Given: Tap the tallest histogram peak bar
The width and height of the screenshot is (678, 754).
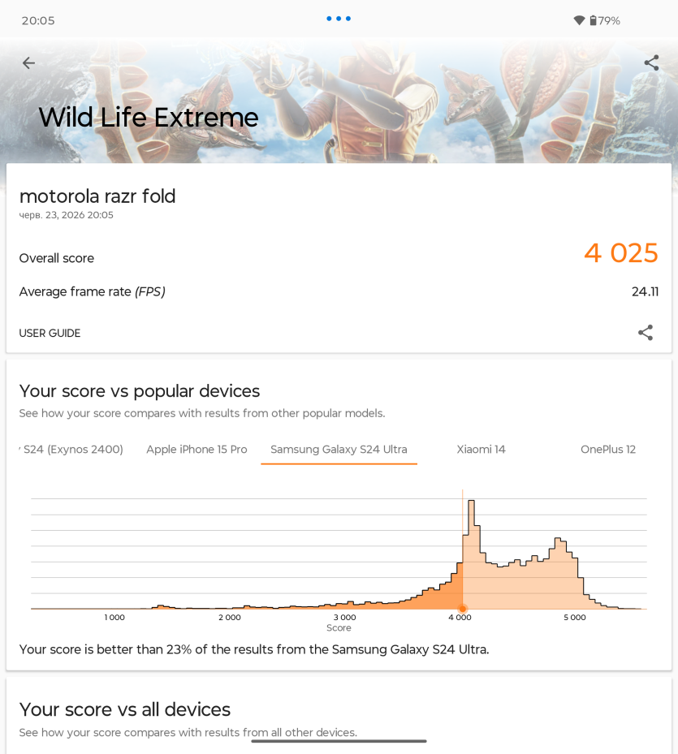Looking at the screenshot, I should 472,554.
